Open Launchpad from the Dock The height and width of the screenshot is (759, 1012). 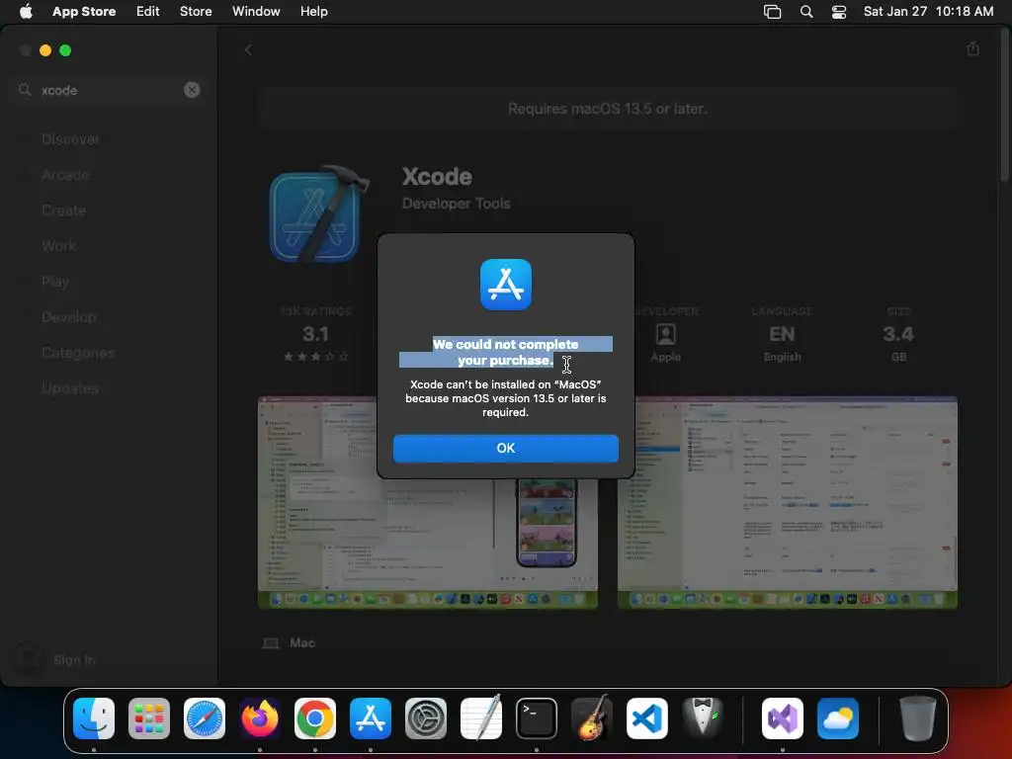[149, 717]
